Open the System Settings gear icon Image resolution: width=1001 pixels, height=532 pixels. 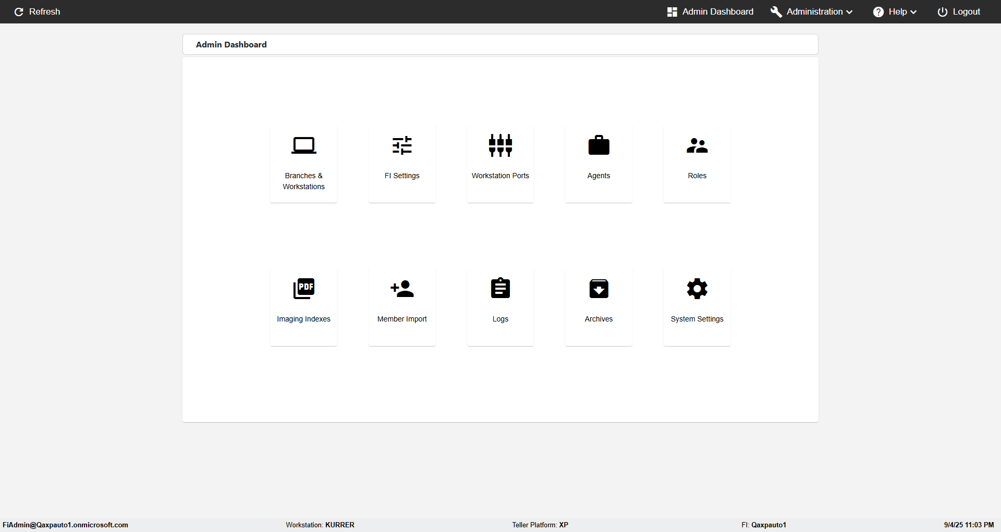pyautogui.click(x=697, y=289)
